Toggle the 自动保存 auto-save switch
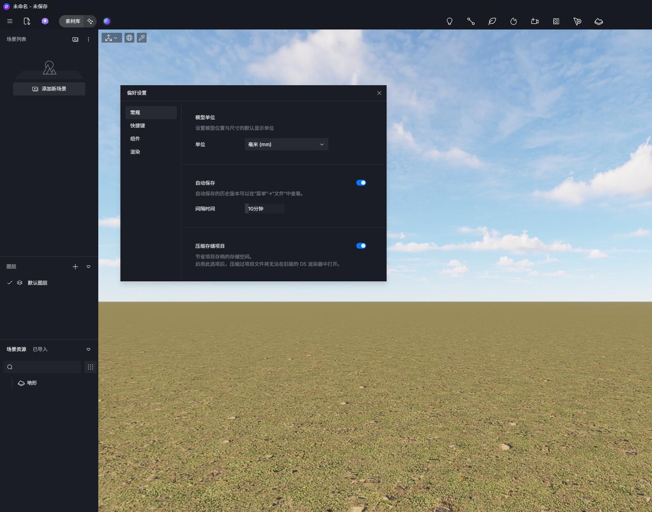Image resolution: width=652 pixels, height=512 pixels. (x=361, y=183)
